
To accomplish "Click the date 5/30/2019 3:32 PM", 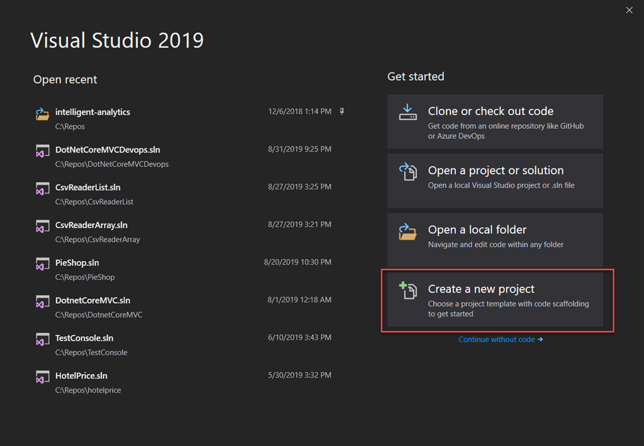I will click(299, 376).
